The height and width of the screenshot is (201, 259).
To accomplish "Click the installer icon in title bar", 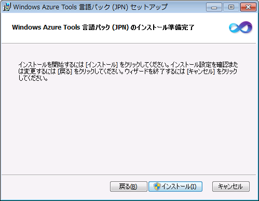I will [x=7, y=7].
